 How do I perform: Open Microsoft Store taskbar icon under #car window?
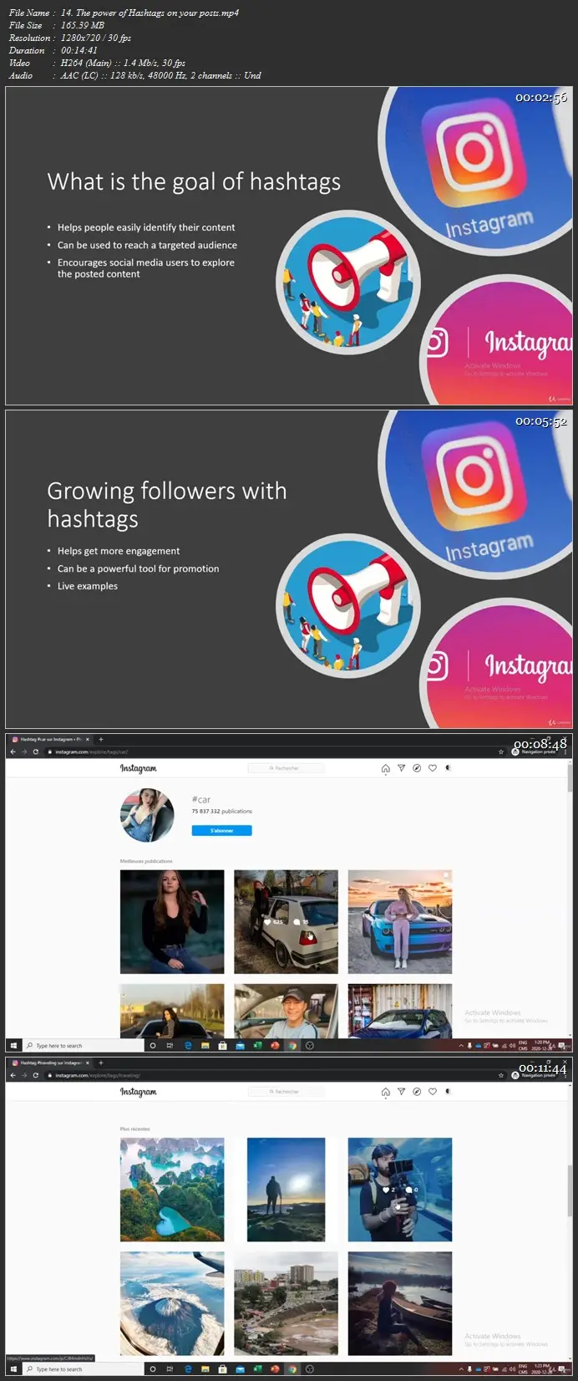coord(222,1046)
